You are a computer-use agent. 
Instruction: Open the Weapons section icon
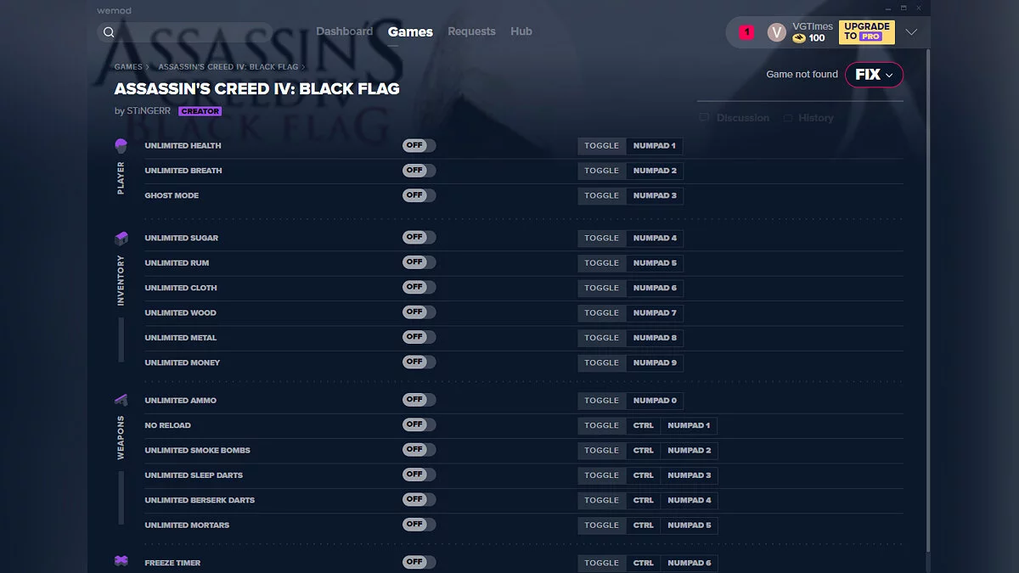point(121,400)
